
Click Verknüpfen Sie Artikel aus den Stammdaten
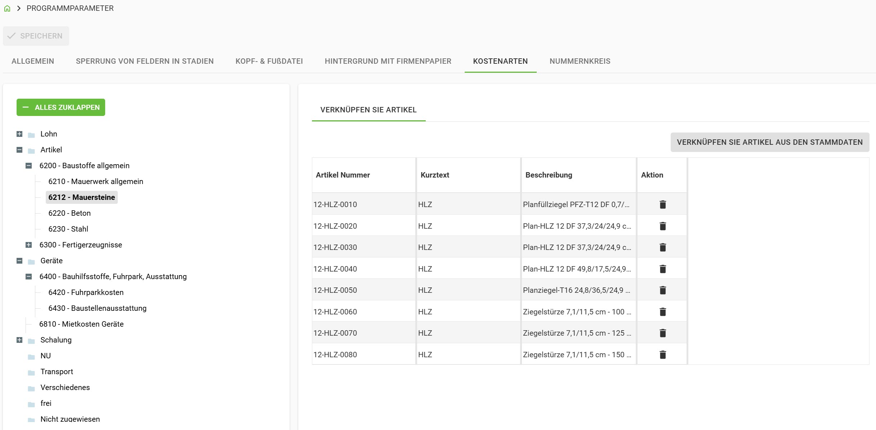769,142
